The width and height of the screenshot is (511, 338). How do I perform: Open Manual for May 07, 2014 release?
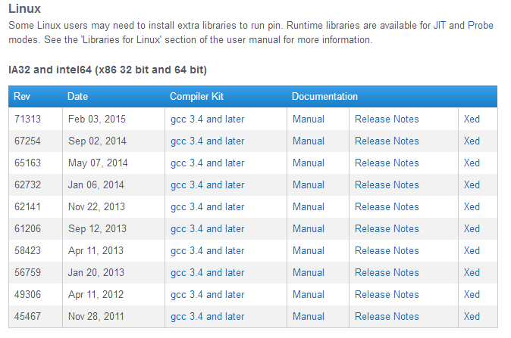309,163
